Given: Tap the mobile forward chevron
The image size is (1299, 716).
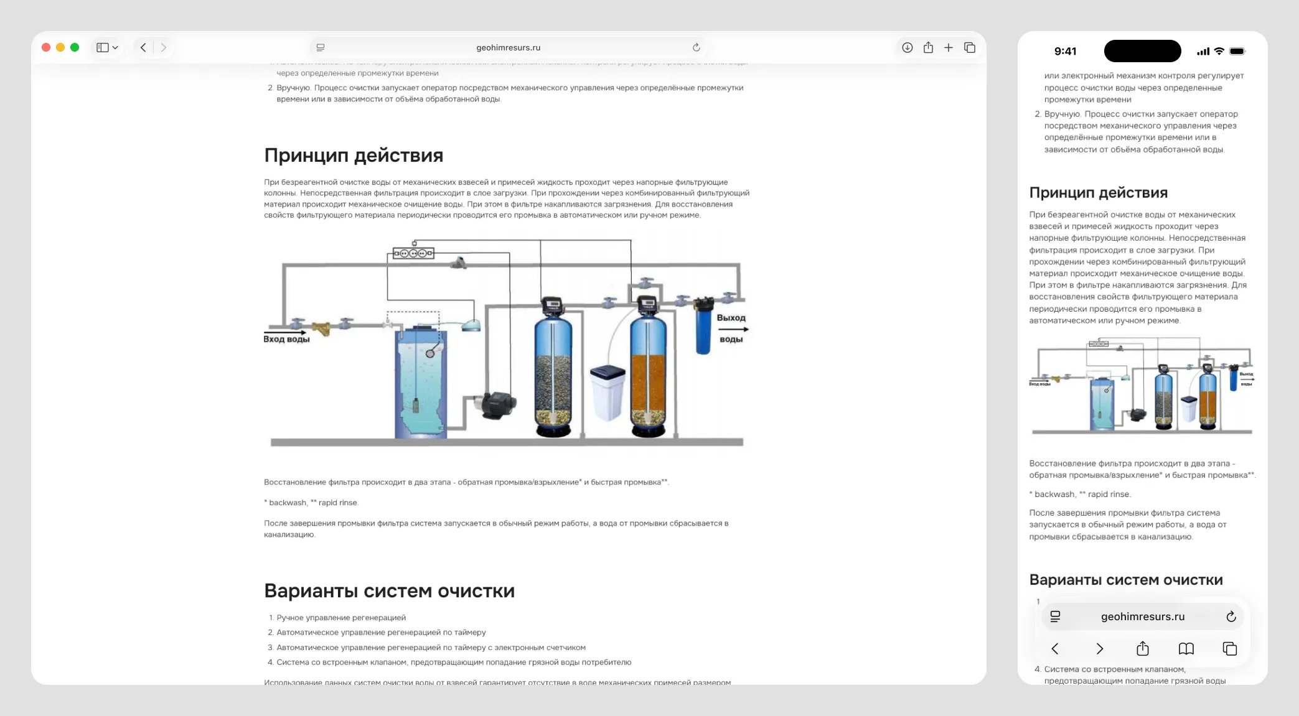Looking at the screenshot, I should [x=1099, y=649].
